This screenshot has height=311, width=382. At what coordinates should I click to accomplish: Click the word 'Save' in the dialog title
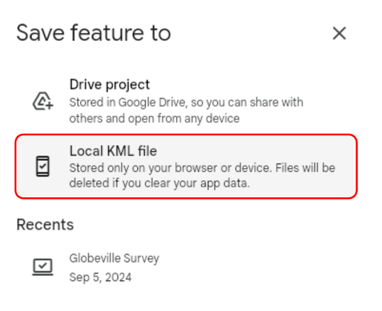40,33
